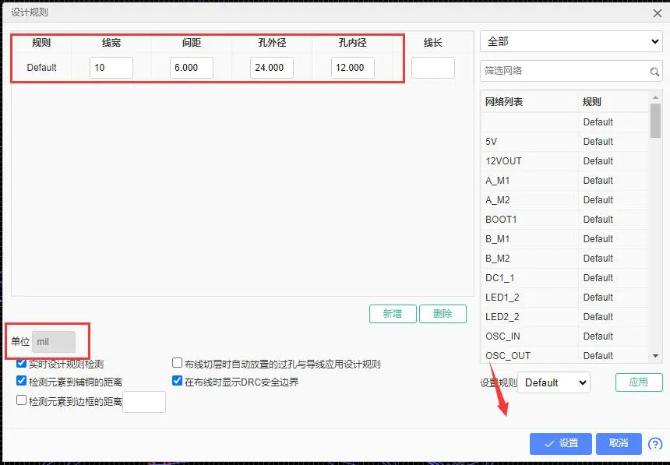
Task: Close the design rules dialog
Action: (x=657, y=12)
